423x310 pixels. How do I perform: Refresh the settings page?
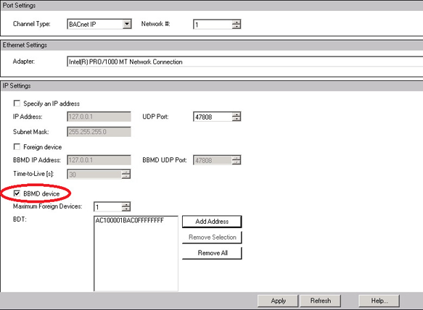tap(321, 301)
